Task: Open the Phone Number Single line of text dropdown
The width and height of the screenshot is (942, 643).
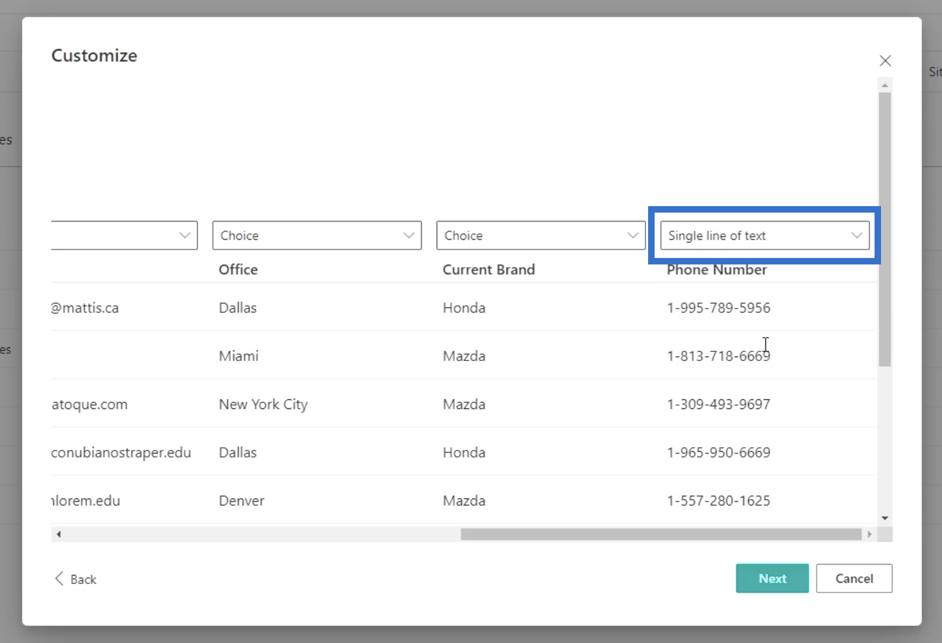Action: (765, 235)
